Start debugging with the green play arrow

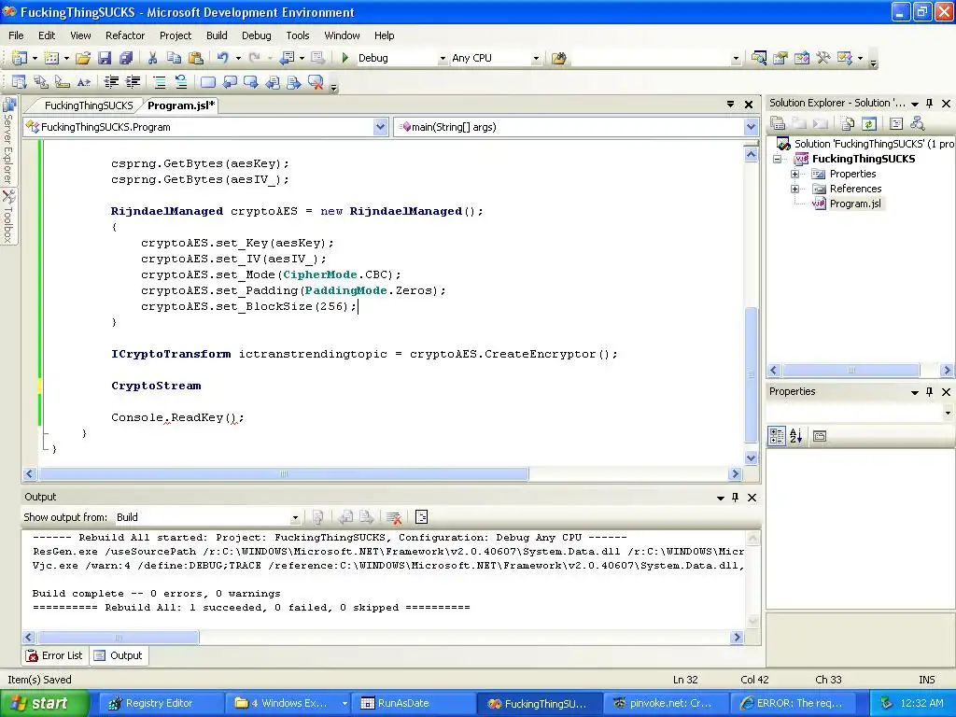click(x=345, y=58)
